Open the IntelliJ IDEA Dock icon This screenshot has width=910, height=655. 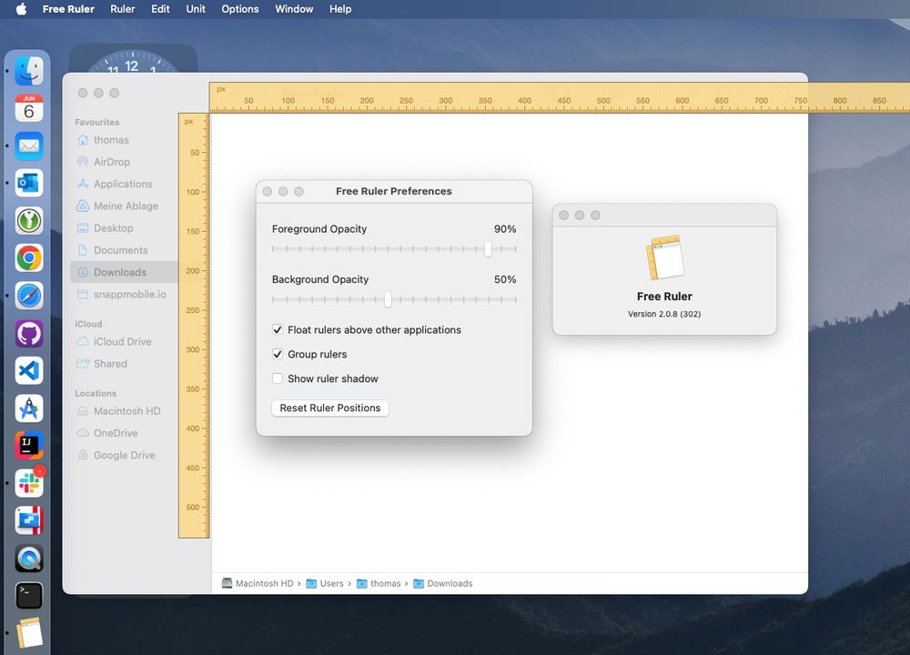coord(29,446)
